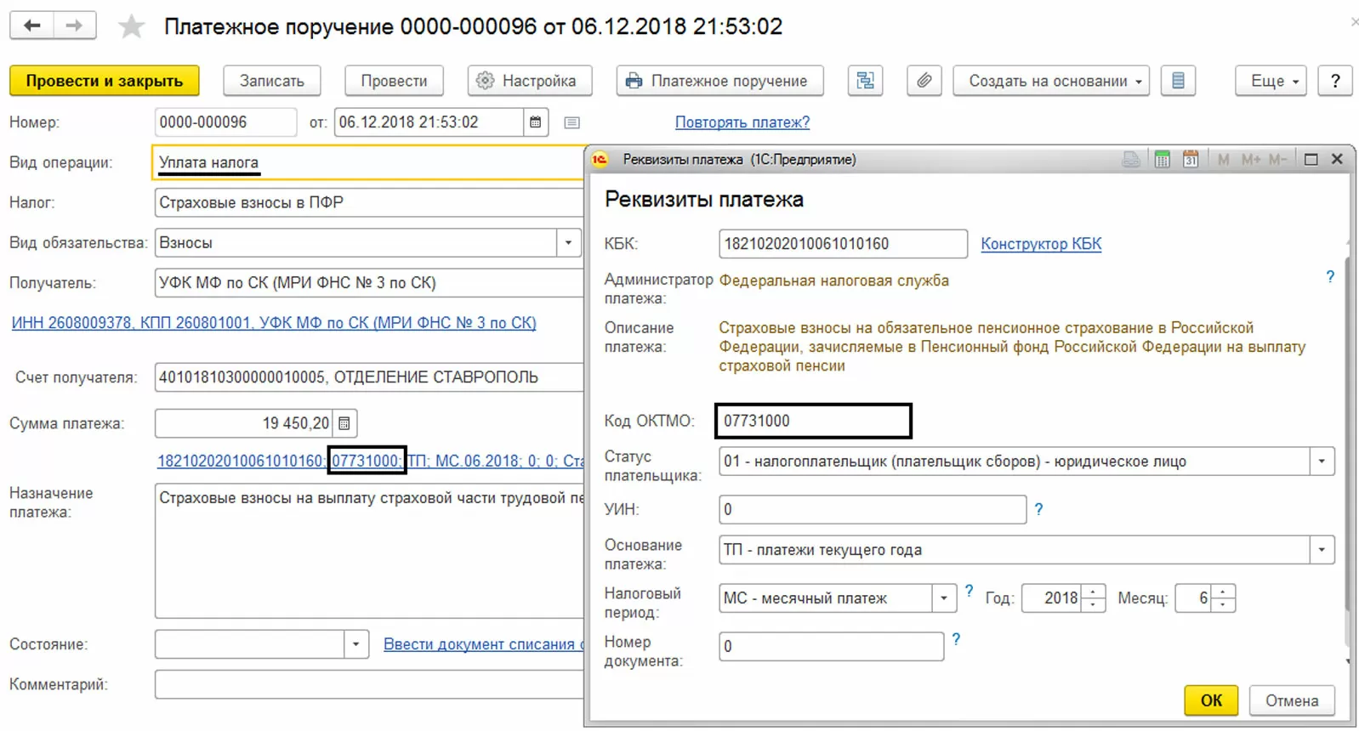Screen dimensions: 1359x731
Task: Decrease the Год value with down arrow
Action: pos(1094,605)
